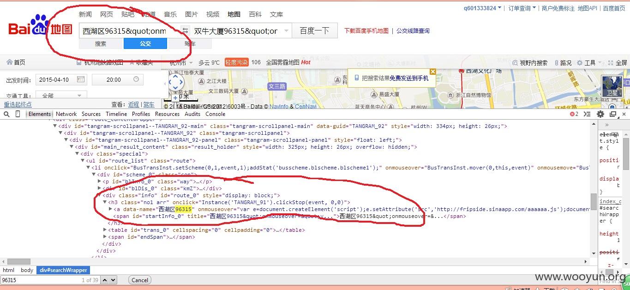Toggle DevTools device mode phone icon

pyautogui.click(x=18, y=114)
